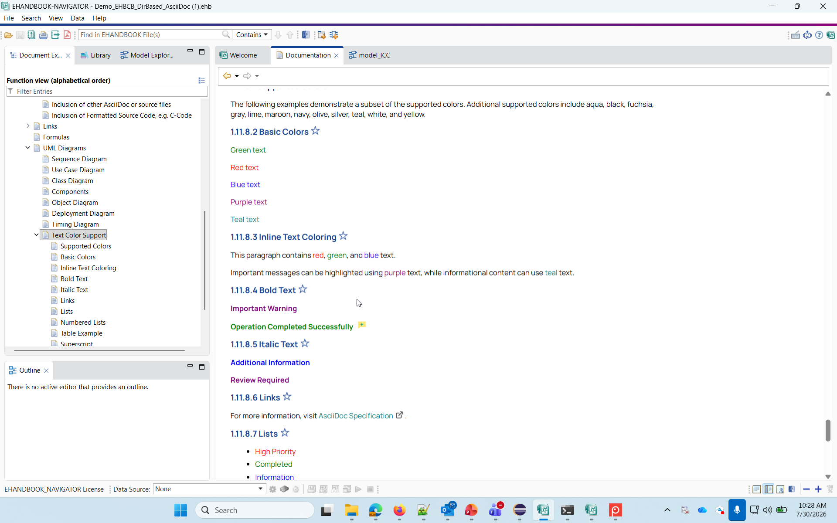
Task: Click the Help question mark icon
Action: pyautogui.click(x=819, y=35)
